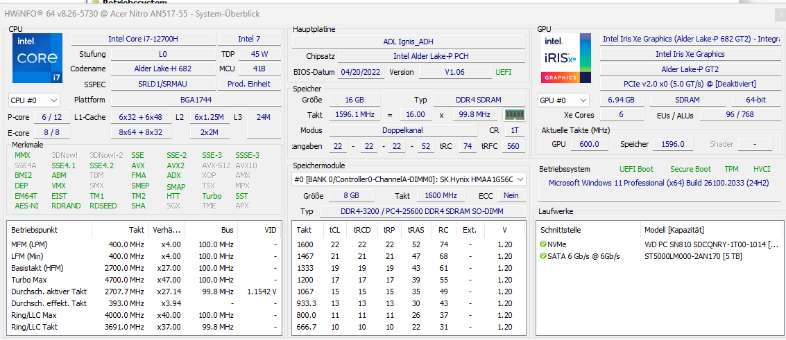Click the BIOS-Datum 04/20/2022 field

361,72
